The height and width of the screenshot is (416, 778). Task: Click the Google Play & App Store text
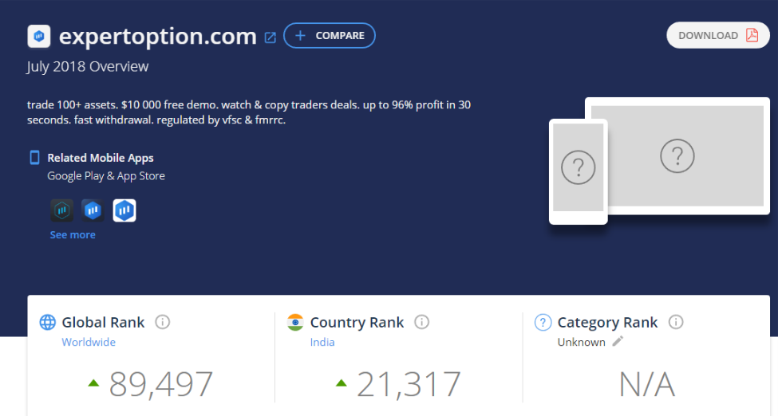click(105, 176)
